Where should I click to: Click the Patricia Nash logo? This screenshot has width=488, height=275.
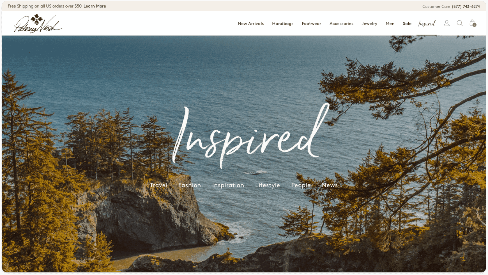[38, 24]
